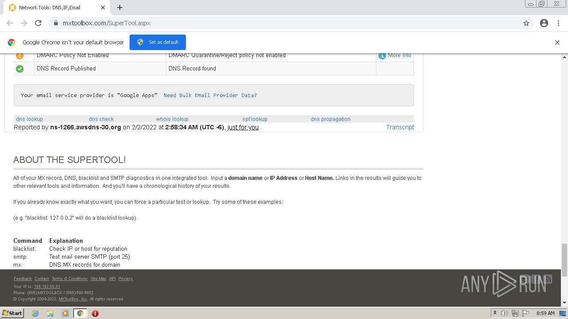Click ns-1266.awsdns-30.org reporter name
This screenshot has width=568, height=319.
(x=86, y=127)
